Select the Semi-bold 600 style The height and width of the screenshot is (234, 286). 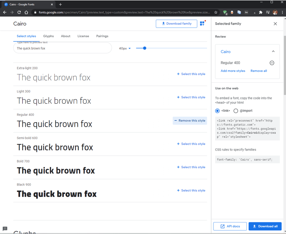[x=191, y=144]
